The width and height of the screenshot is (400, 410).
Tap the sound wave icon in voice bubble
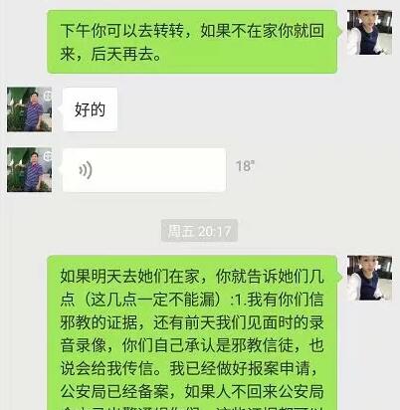pyautogui.click(x=86, y=170)
